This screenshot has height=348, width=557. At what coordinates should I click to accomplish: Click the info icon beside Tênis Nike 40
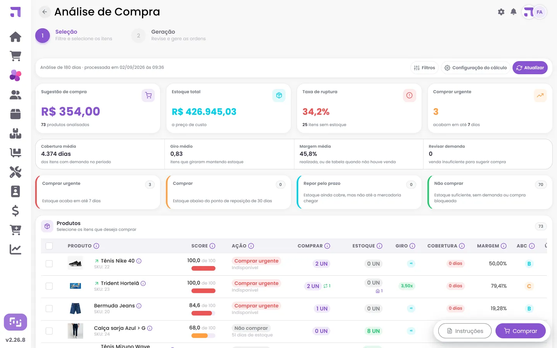point(139,261)
